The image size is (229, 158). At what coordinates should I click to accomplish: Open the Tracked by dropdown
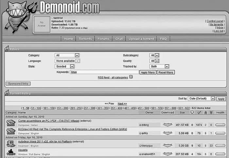click(x=159, y=67)
